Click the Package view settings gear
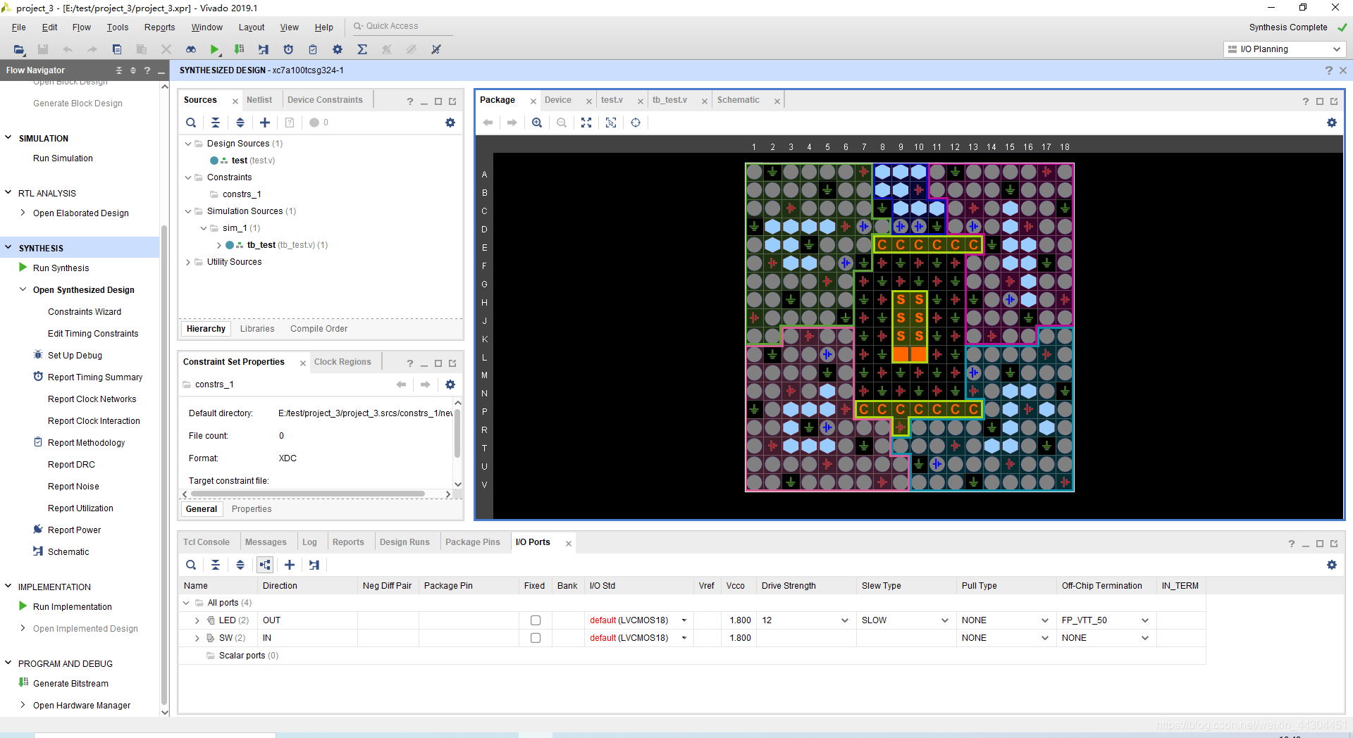Image resolution: width=1353 pixels, height=738 pixels. pyautogui.click(x=1332, y=123)
